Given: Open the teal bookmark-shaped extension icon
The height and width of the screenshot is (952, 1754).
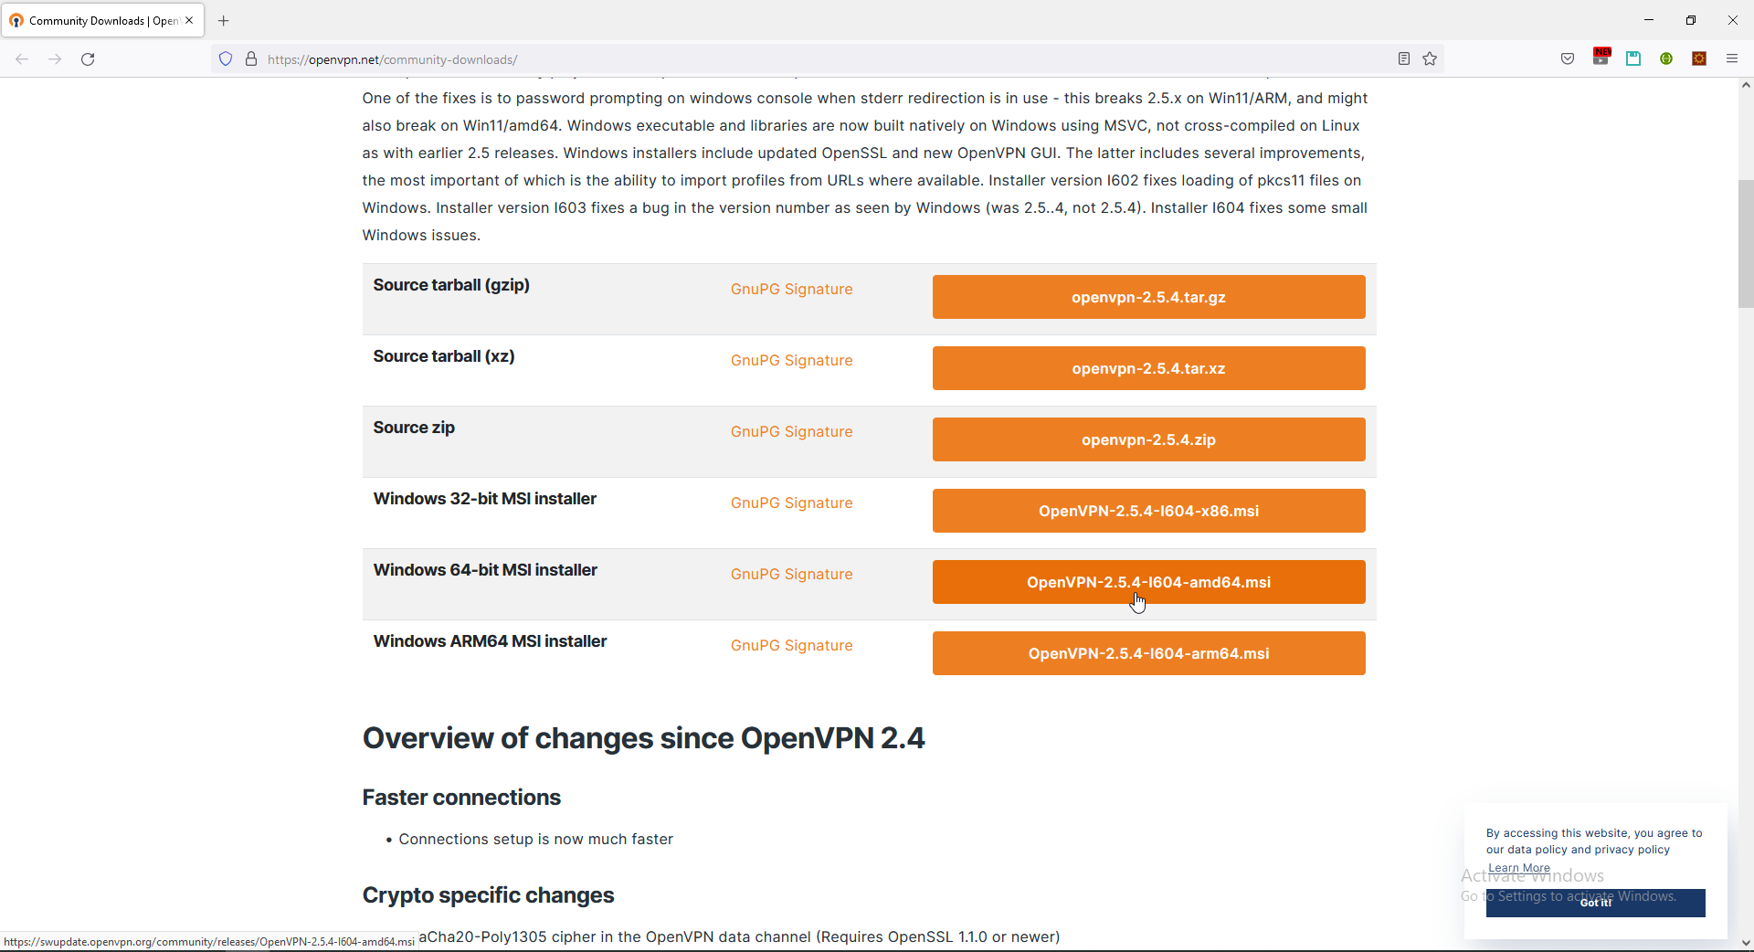Looking at the screenshot, I should point(1633,59).
